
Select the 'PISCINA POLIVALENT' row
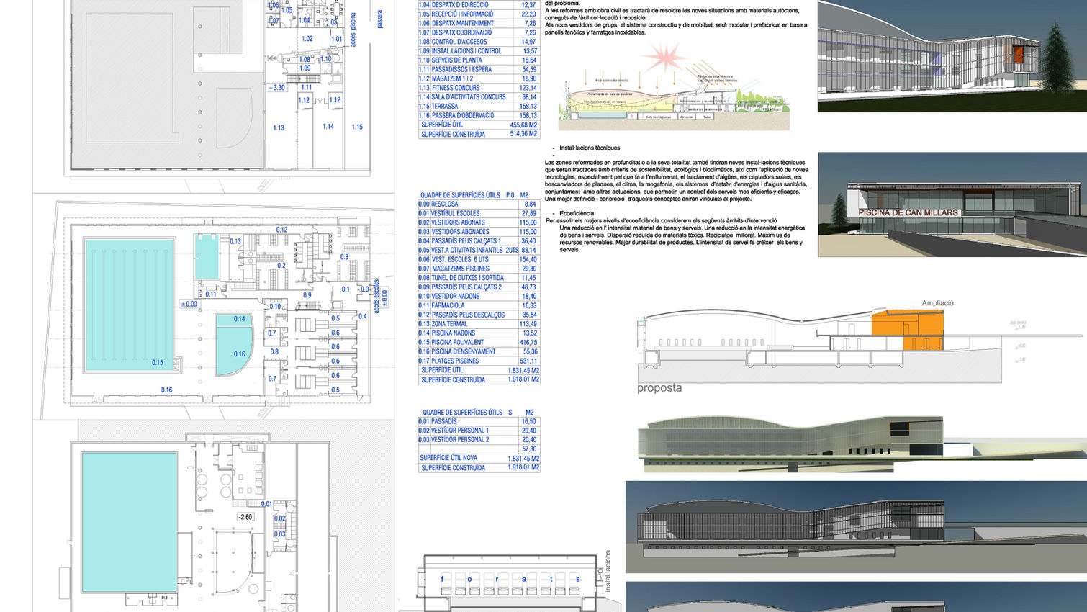click(478, 343)
